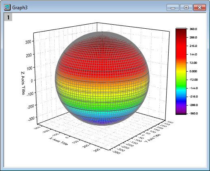210x171 pixels.
Task: Click the 360.0 color scale label
Action: click(x=193, y=29)
